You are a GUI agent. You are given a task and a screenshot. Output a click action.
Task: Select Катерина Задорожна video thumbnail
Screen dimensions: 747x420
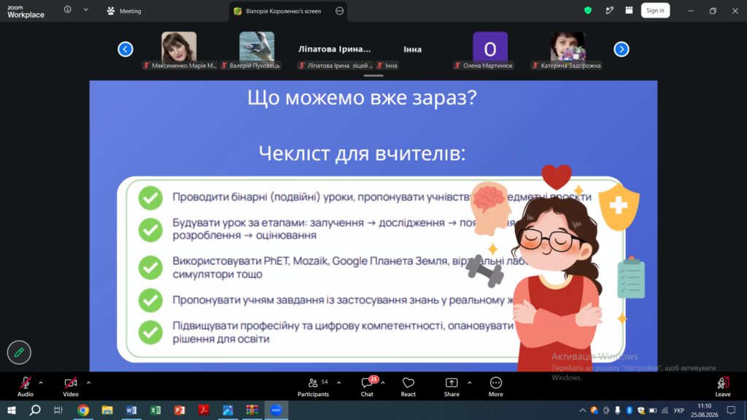point(568,47)
